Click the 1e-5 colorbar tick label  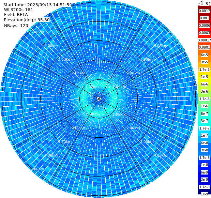coord(204,77)
